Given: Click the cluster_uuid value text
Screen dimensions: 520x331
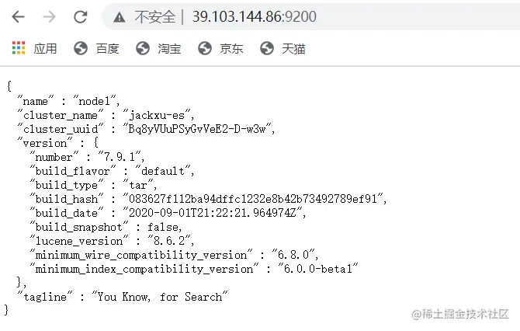Looking at the screenshot, I should pyautogui.click(x=197, y=129).
